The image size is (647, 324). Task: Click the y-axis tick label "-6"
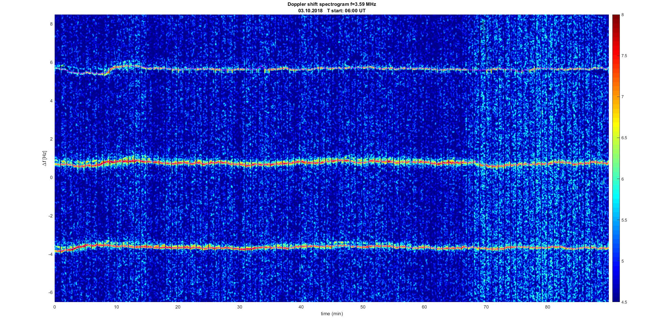click(x=50, y=292)
